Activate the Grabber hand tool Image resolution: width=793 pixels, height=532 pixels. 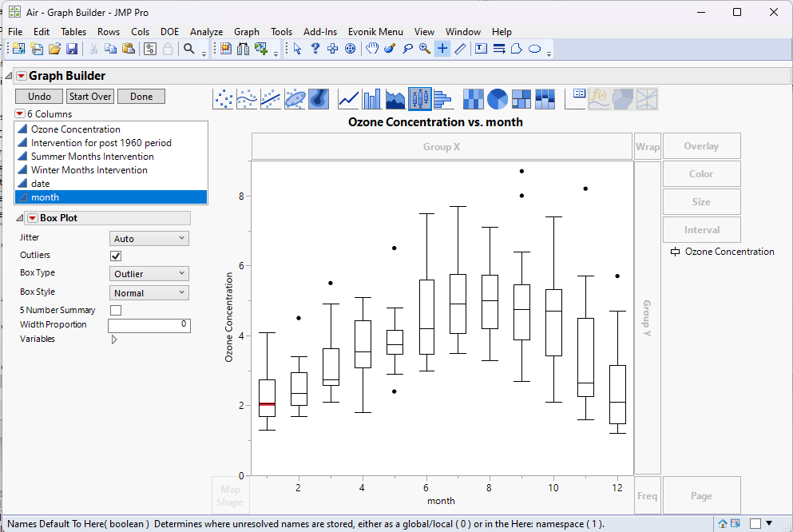click(x=372, y=49)
